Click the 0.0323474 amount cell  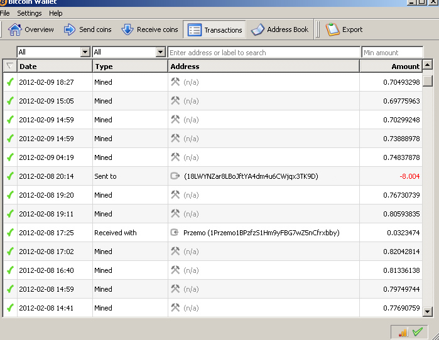click(391, 233)
